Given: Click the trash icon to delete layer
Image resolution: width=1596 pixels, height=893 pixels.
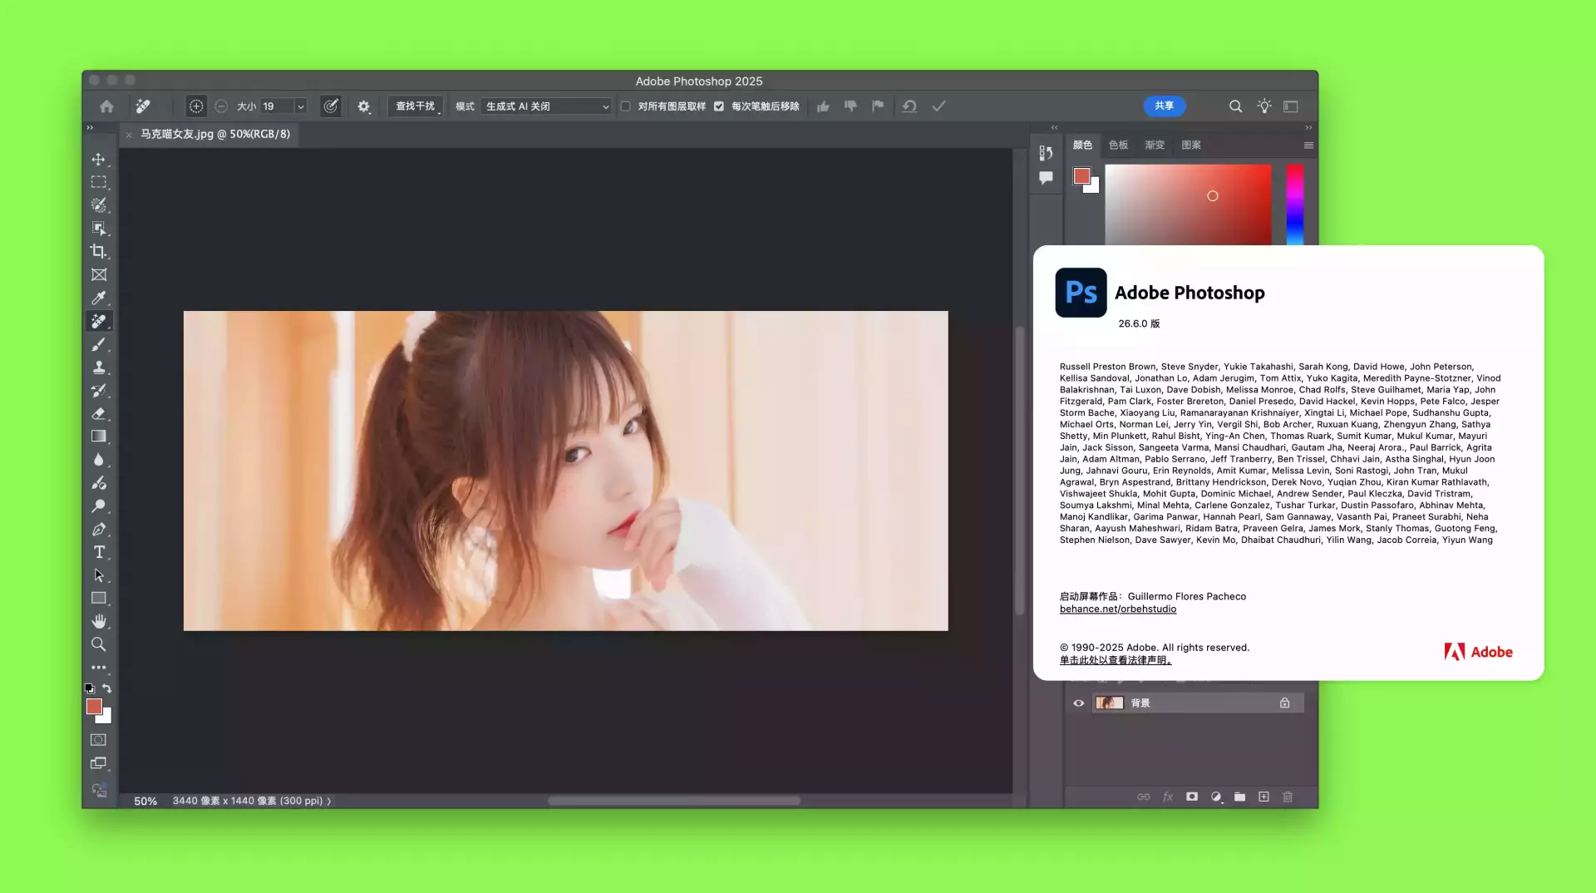Looking at the screenshot, I should (x=1288, y=797).
